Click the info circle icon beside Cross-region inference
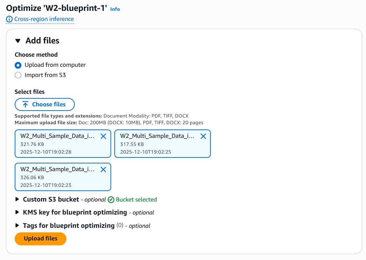366x260 pixels. tap(9, 19)
